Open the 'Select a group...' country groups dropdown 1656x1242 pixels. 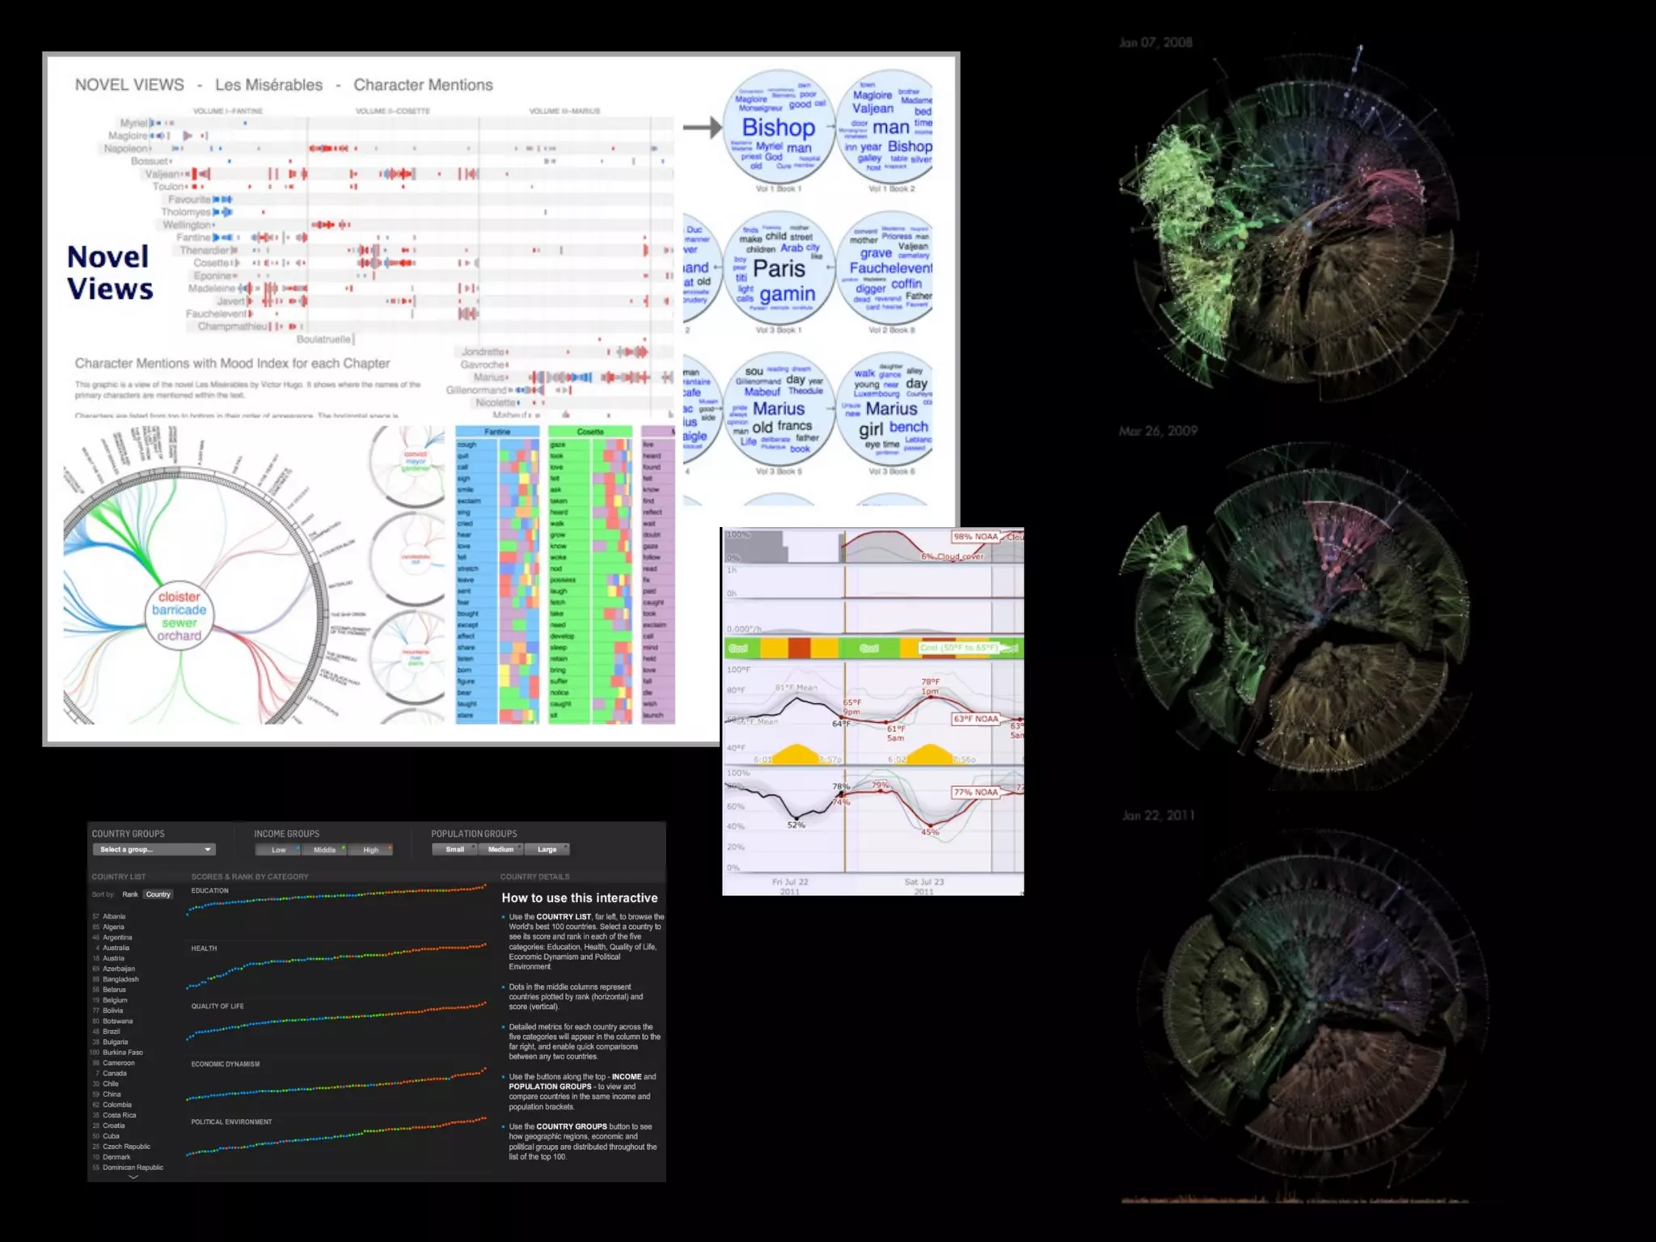tap(154, 849)
